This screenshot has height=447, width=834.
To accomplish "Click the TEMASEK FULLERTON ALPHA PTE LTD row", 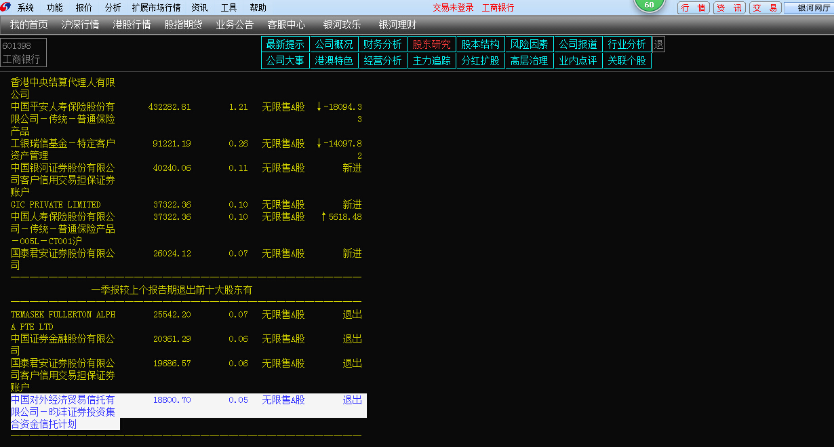I will click(186, 321).
